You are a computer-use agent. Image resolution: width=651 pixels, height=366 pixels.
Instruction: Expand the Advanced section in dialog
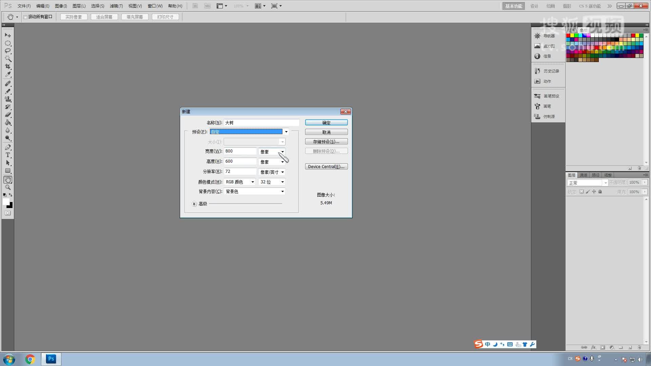(194, 204)
